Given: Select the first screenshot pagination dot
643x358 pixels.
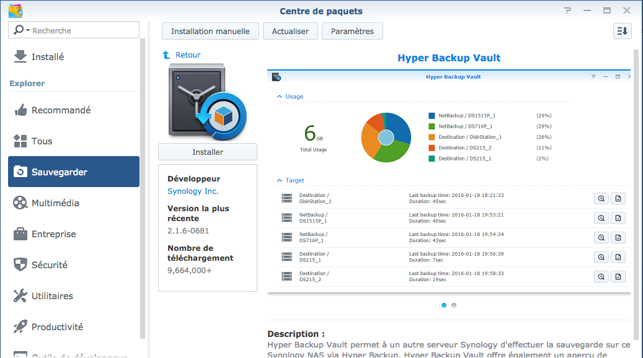Looking at the screenshot, I should pos(444,305).
